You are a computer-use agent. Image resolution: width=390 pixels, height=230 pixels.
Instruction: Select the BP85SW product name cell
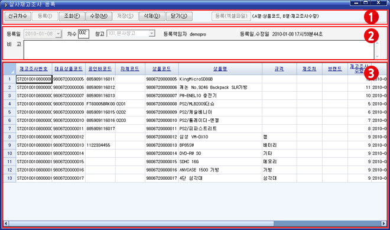pyautogui.click(x=220, y=145)
